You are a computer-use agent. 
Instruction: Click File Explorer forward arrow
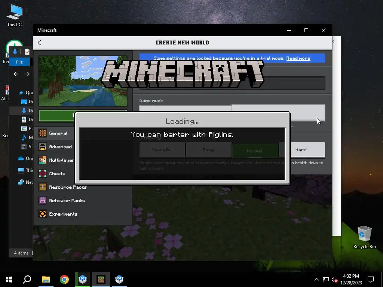27,74
